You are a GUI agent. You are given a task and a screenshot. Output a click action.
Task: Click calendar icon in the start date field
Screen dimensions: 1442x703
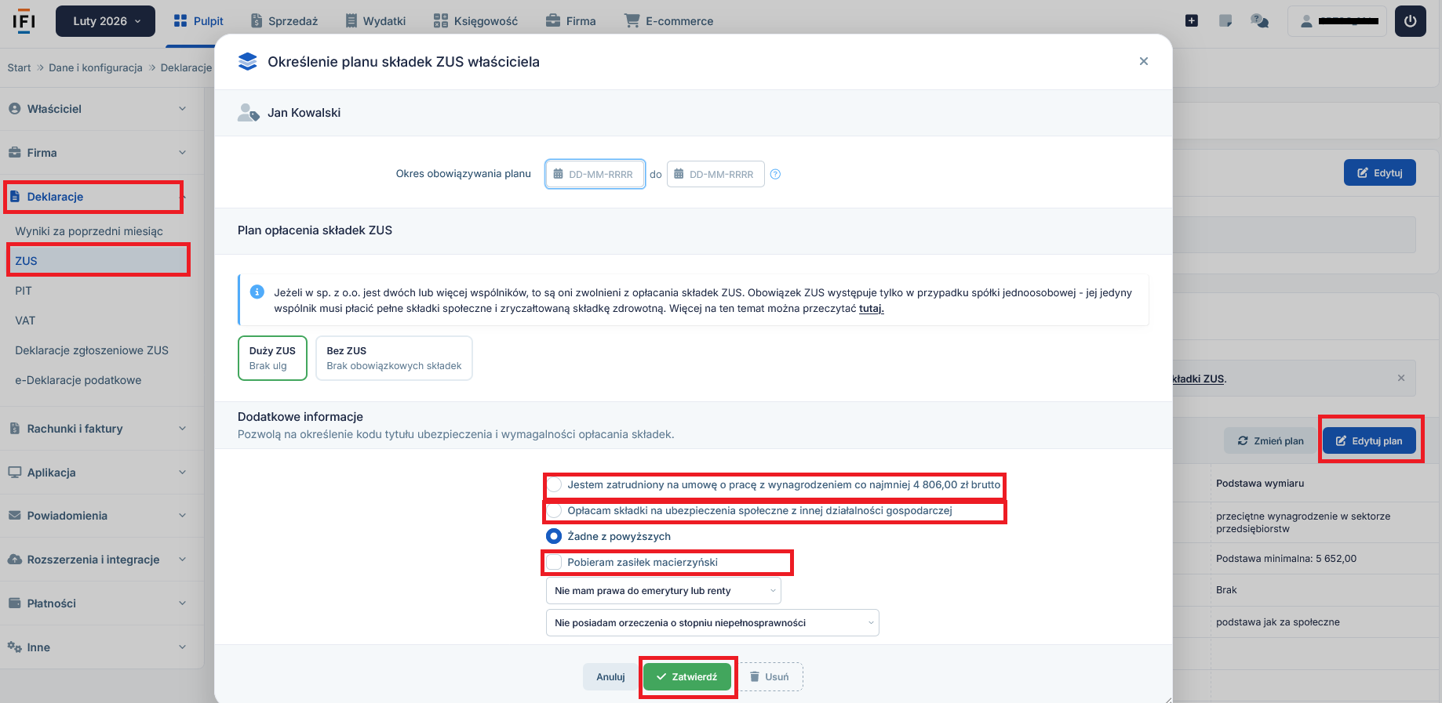[558, 174]
